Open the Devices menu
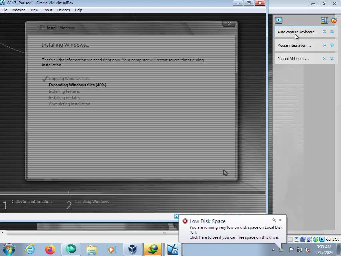This screenshot has height=256, width=341. (63, 10)
